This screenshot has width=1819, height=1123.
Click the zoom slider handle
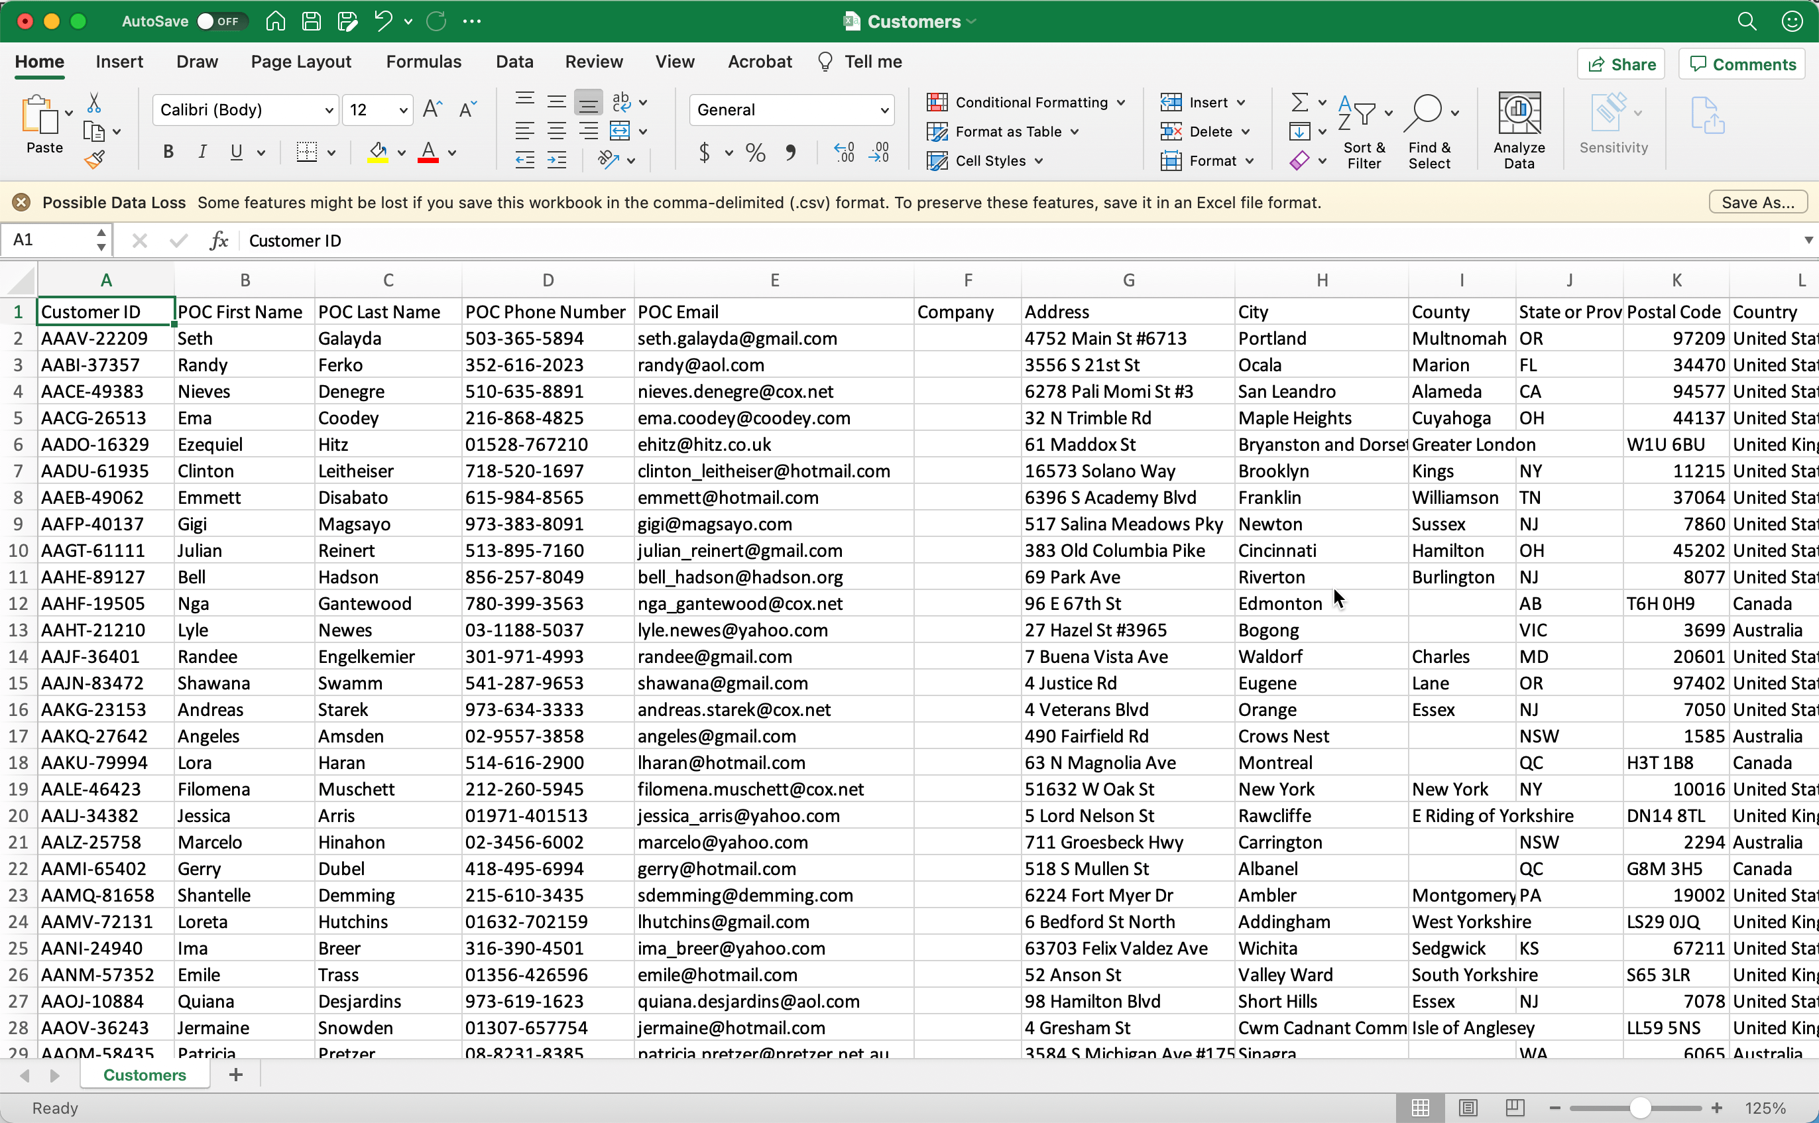click(x=1640, y=1108)
